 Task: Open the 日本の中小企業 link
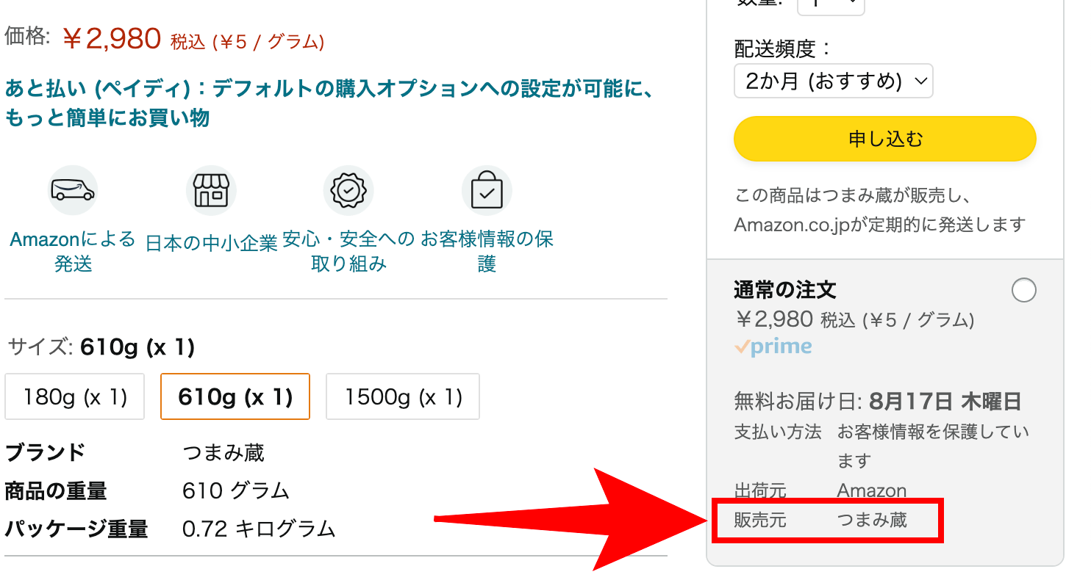[211, 243]
